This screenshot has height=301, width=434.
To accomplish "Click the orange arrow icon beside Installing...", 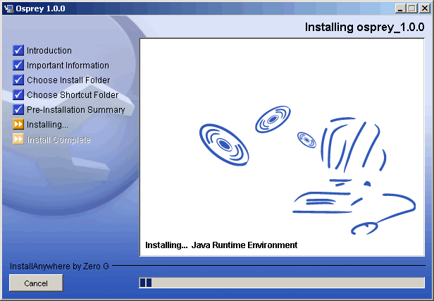I will (x=18, y=125).
